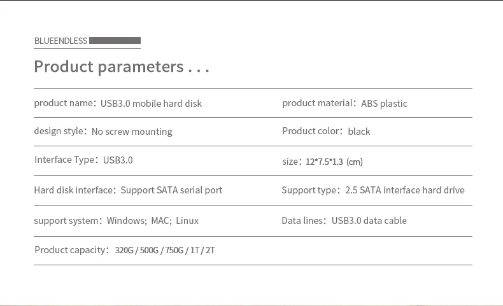
Task: Click the "No screw mounting" design style
Action: click(132, 132)
